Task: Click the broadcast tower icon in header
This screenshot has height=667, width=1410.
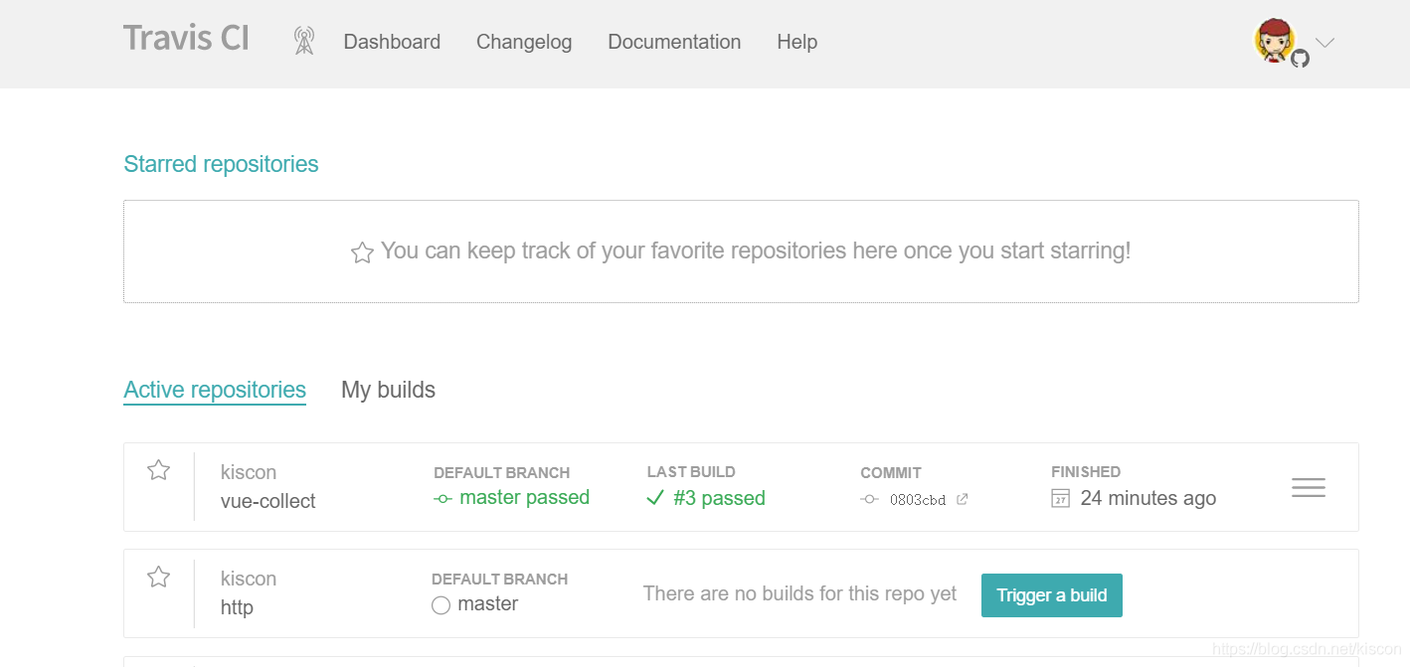Action: (304, 42)
